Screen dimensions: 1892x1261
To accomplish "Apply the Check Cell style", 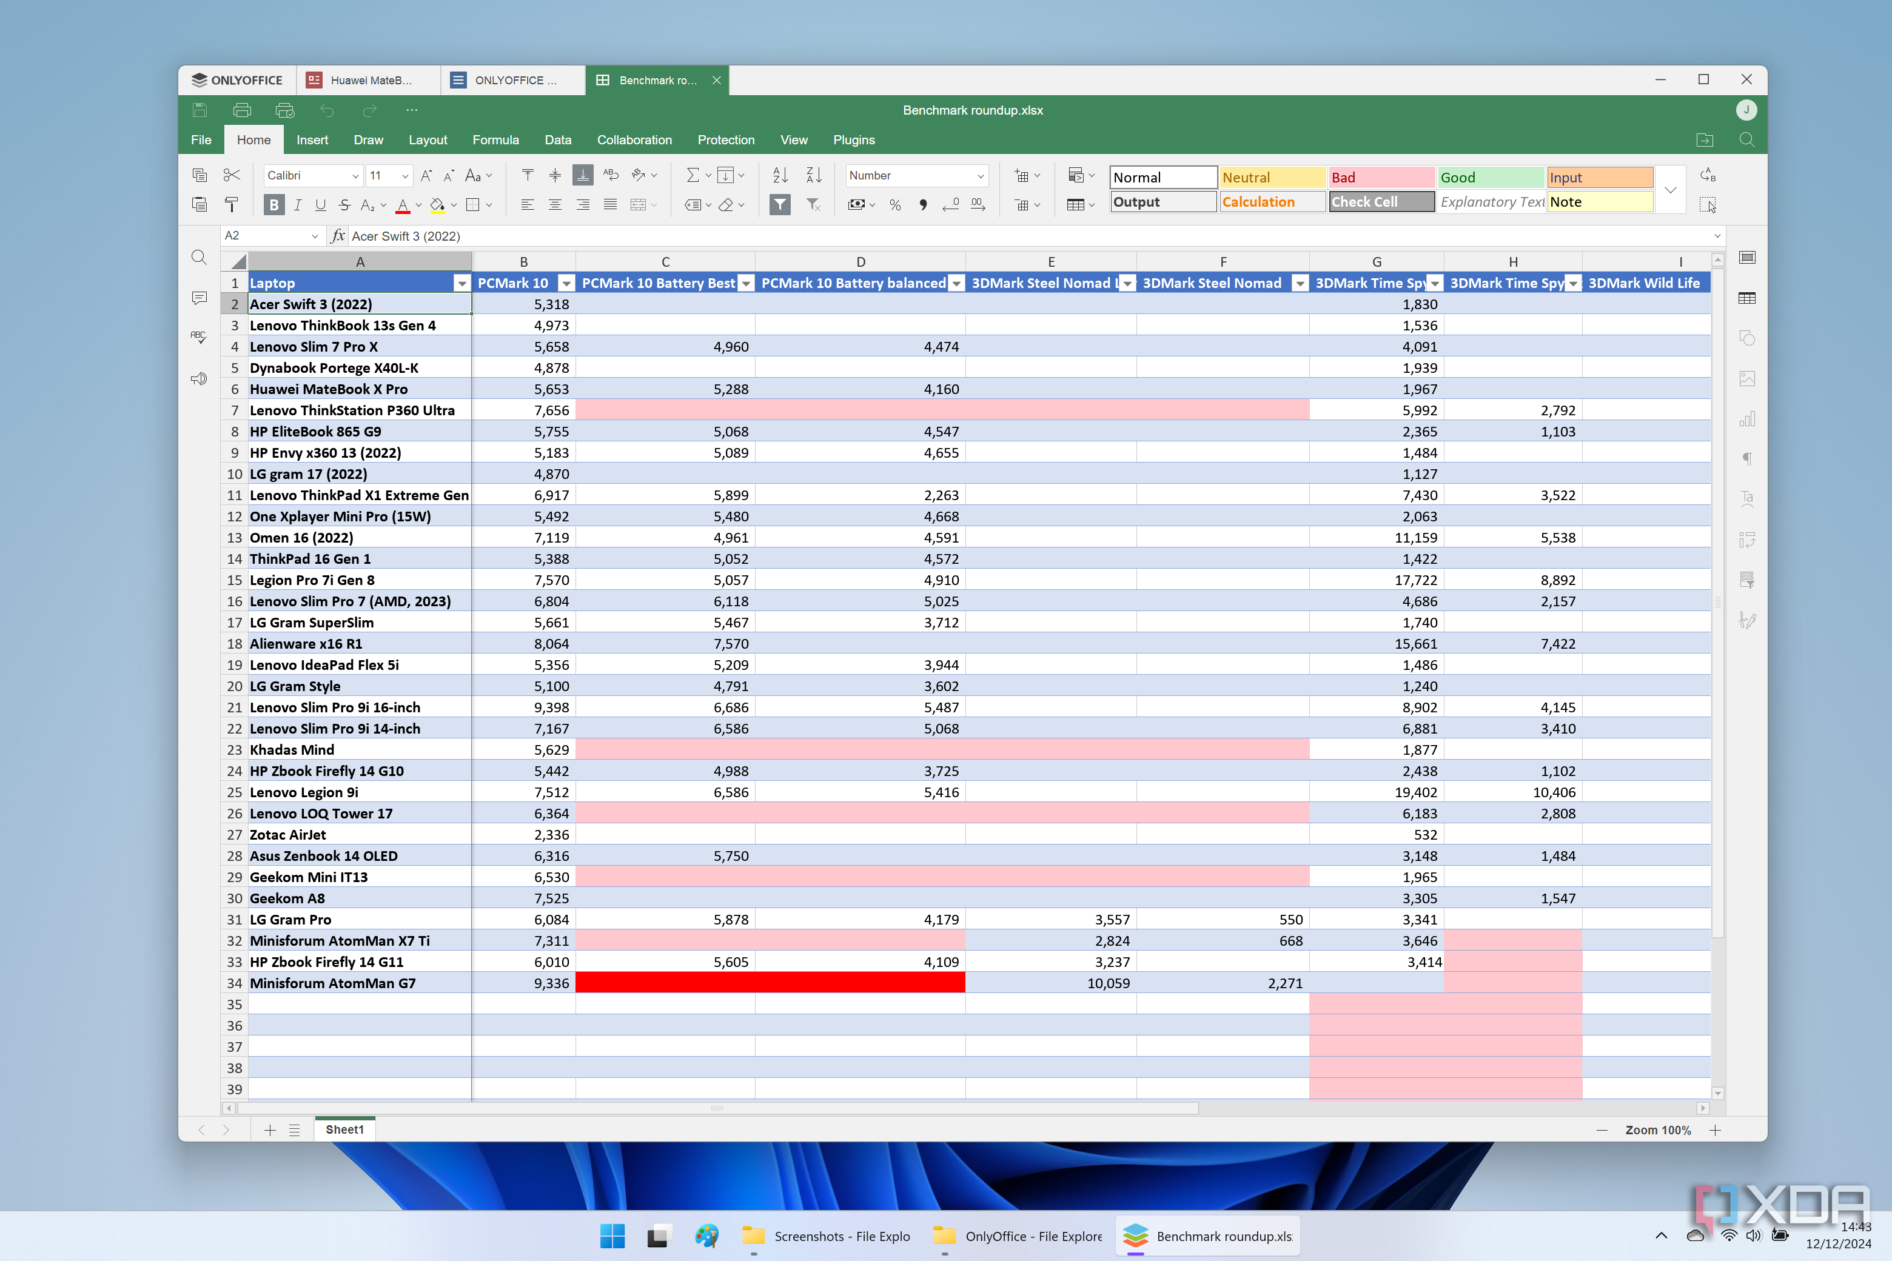I will 1380,202.
